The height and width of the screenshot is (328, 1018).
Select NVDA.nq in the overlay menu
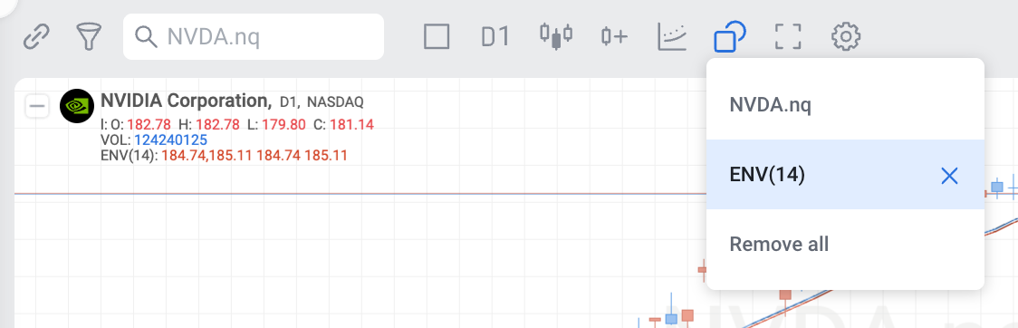(x=845, y=104)
